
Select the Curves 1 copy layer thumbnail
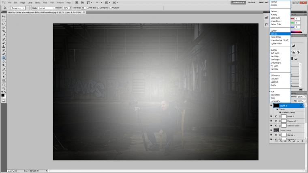[276, 130]
